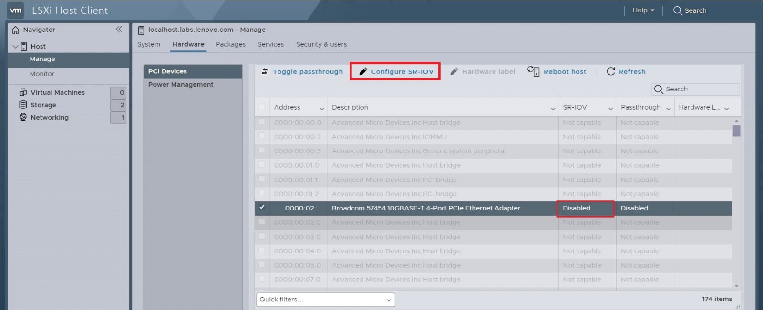Image resolution: width=763 pixels, height=310 pixels.
Task: Collapse the Navigator panel with double-chevron icon
Action: pos(119,29)
